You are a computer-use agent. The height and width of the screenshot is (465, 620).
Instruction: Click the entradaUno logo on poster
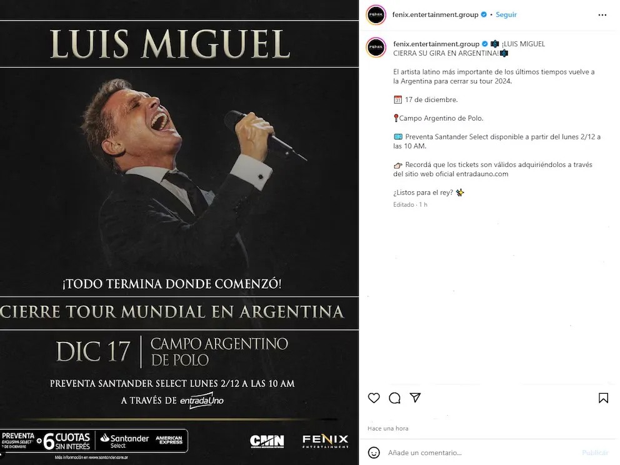coord(201,401)
